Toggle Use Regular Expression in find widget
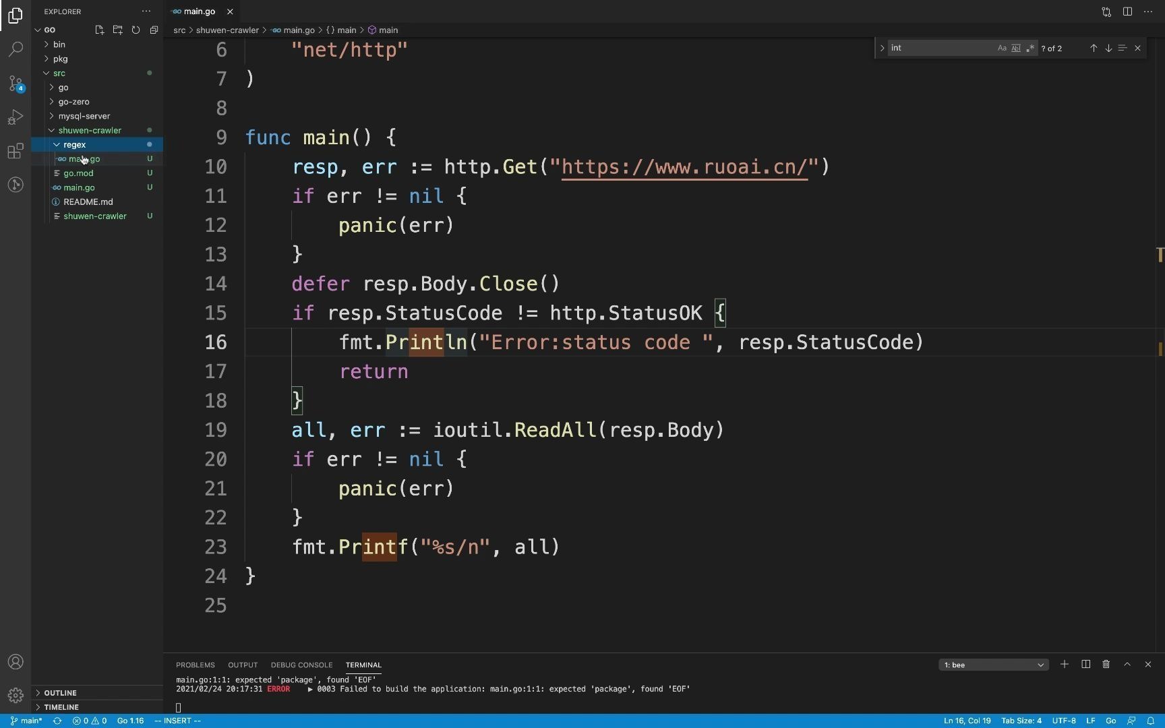 tap(1030, 48)
